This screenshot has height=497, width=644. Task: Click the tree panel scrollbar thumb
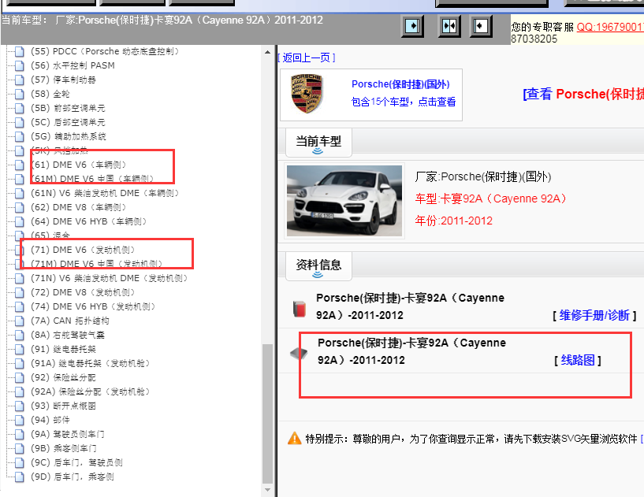267,414
